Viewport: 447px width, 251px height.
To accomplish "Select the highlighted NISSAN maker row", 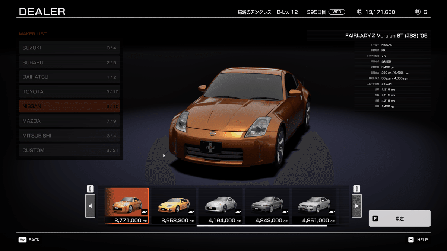I will (69, 106).
